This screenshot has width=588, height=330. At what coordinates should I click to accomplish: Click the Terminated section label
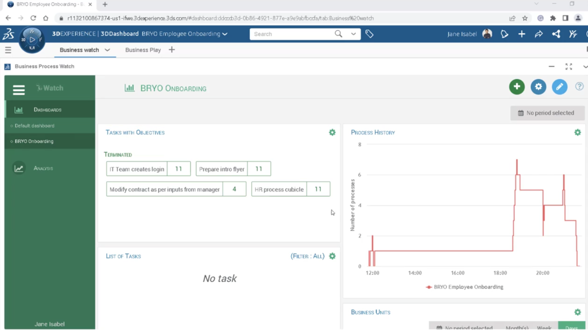point(118,155)
